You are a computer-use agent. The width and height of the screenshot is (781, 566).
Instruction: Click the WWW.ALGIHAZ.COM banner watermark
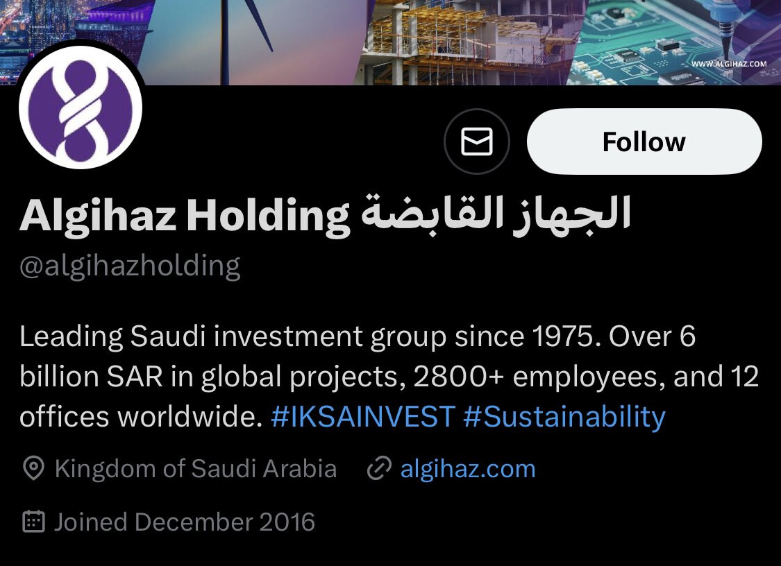(729, 64)
